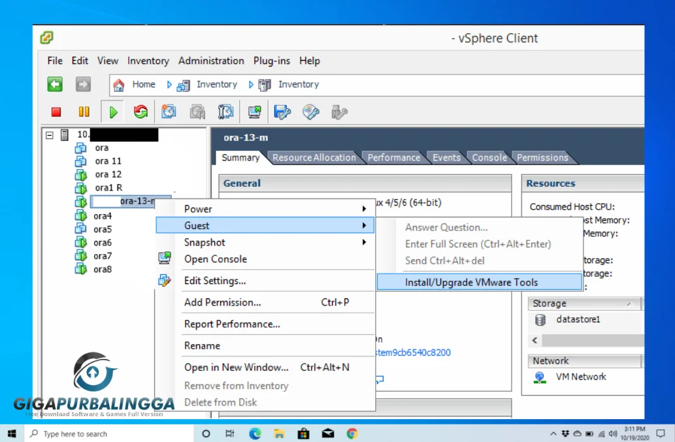
Task: Click the VM Network icon
Action: click(539, 377)
